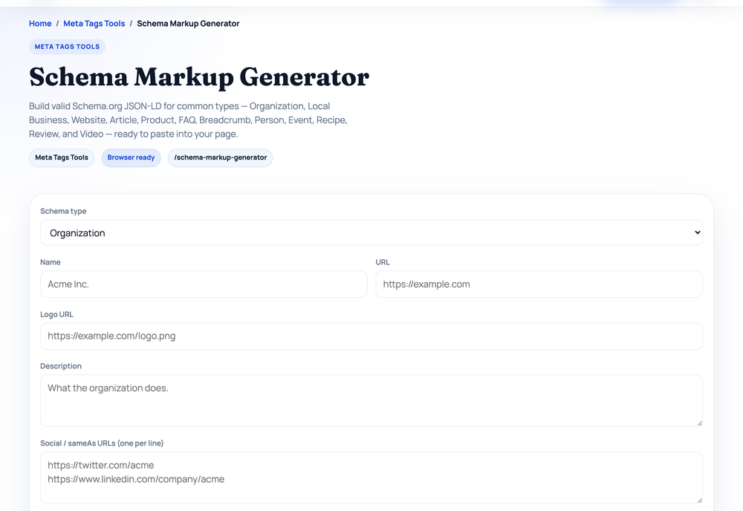Click the Schema type label
Image resolution: width=743 pixels, height=511 pixels.
point(63,211)
